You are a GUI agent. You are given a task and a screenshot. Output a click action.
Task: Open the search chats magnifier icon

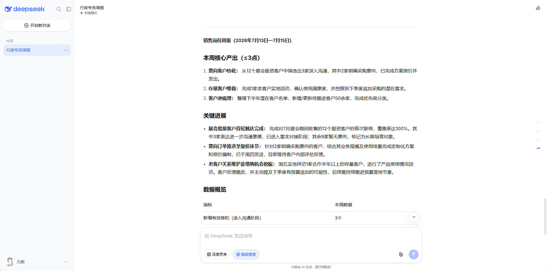click(59, 9)
